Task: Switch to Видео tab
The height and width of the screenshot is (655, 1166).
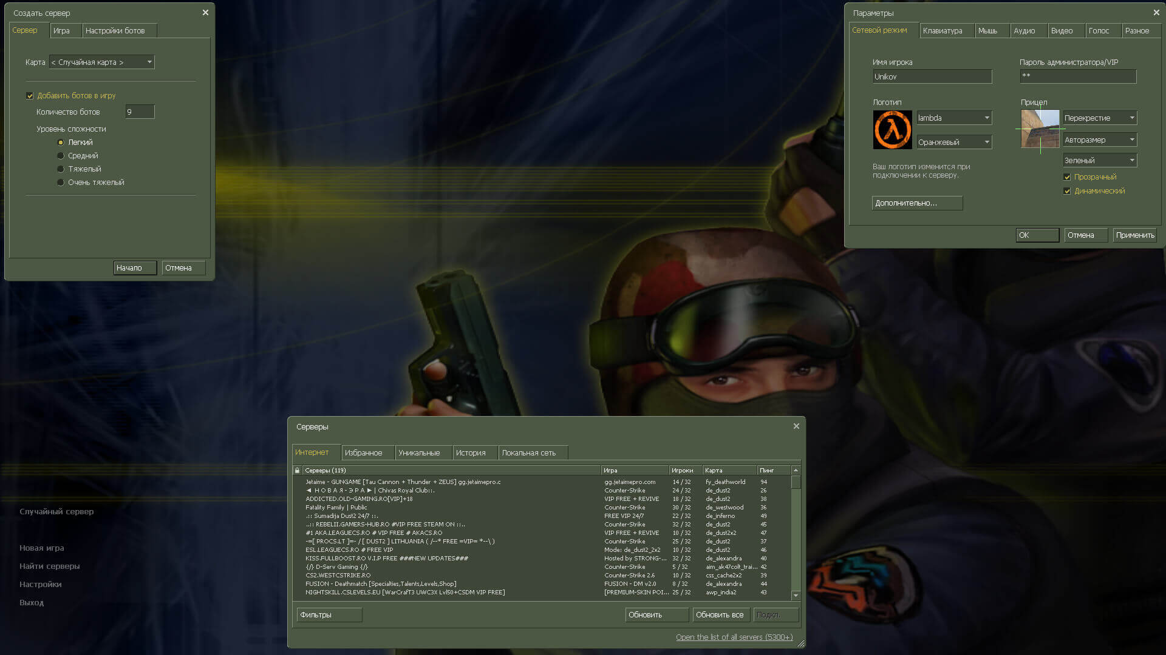Action: [x=1066, y=30]
